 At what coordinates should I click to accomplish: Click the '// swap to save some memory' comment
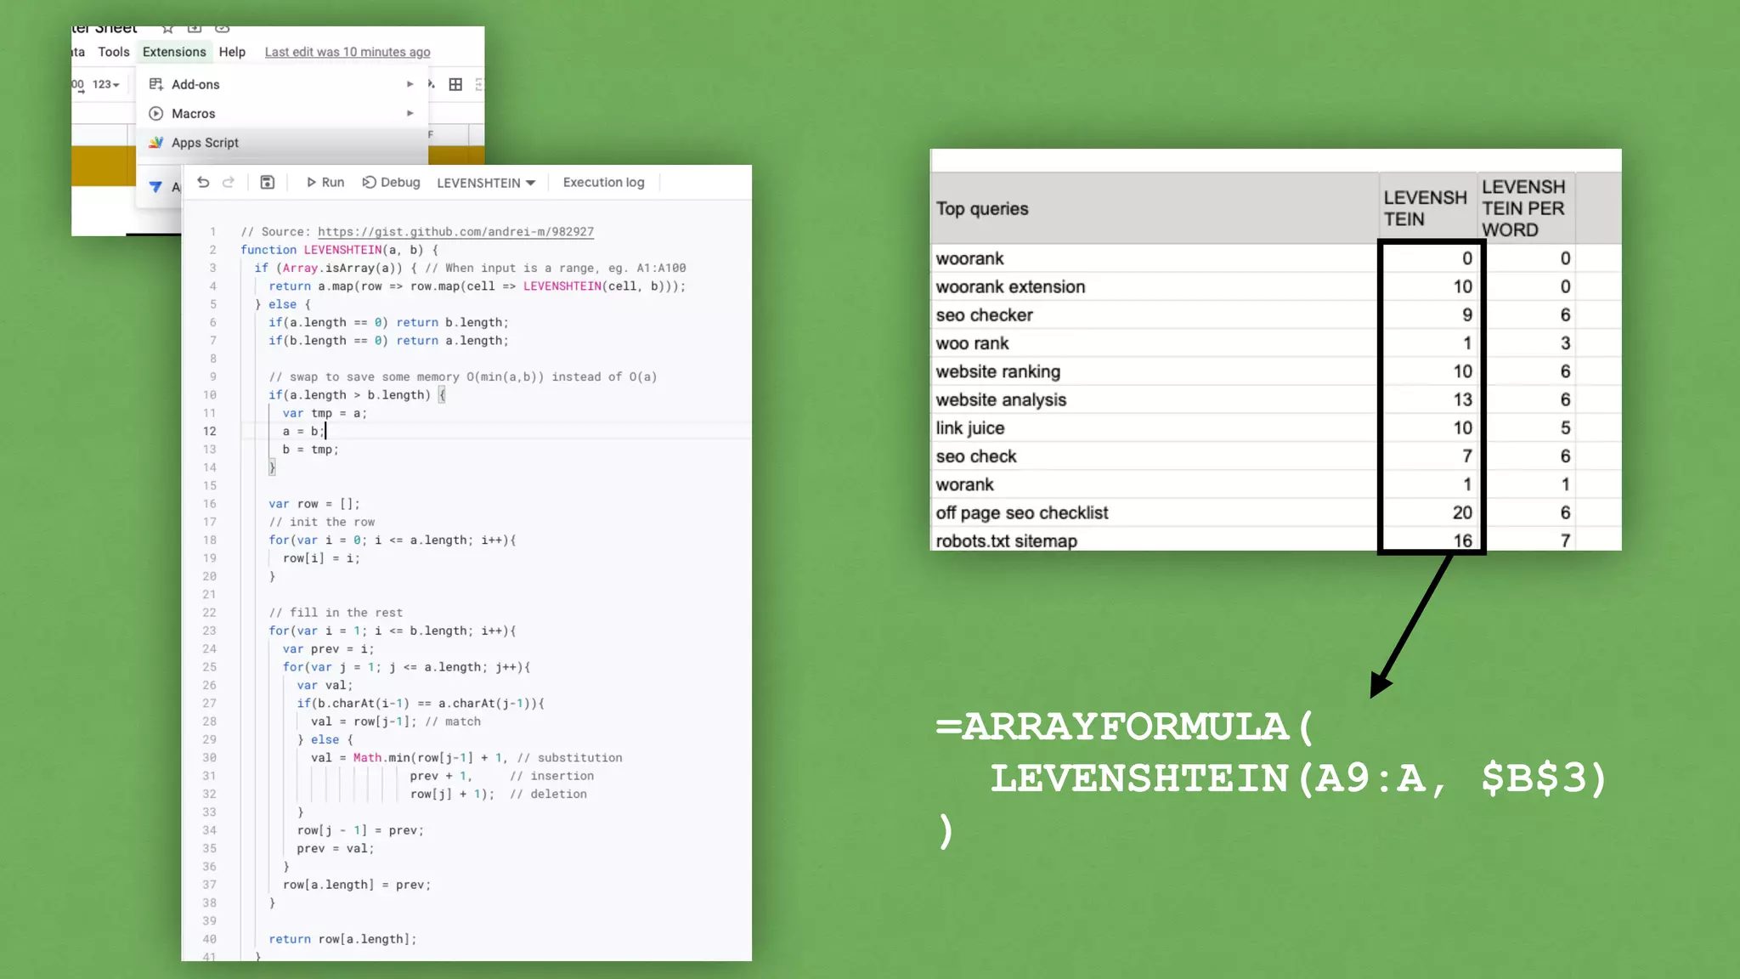coord(462,376)
